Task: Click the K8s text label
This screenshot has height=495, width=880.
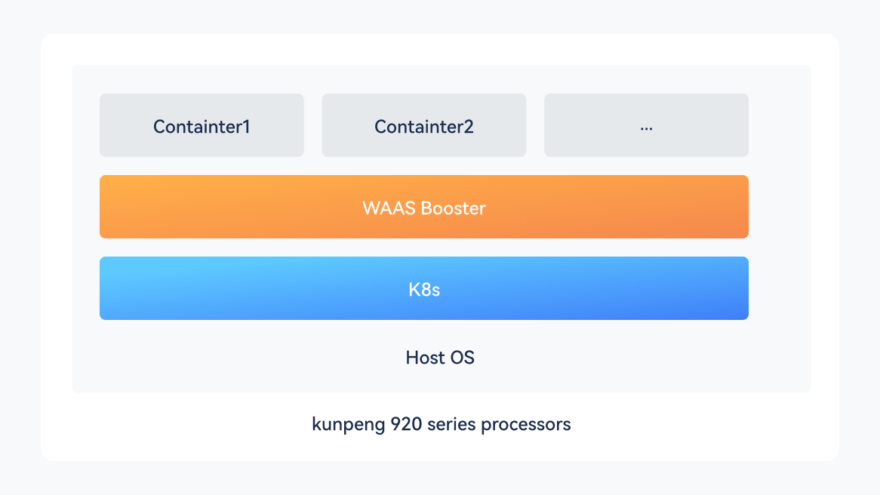Action: coord(424,289)
